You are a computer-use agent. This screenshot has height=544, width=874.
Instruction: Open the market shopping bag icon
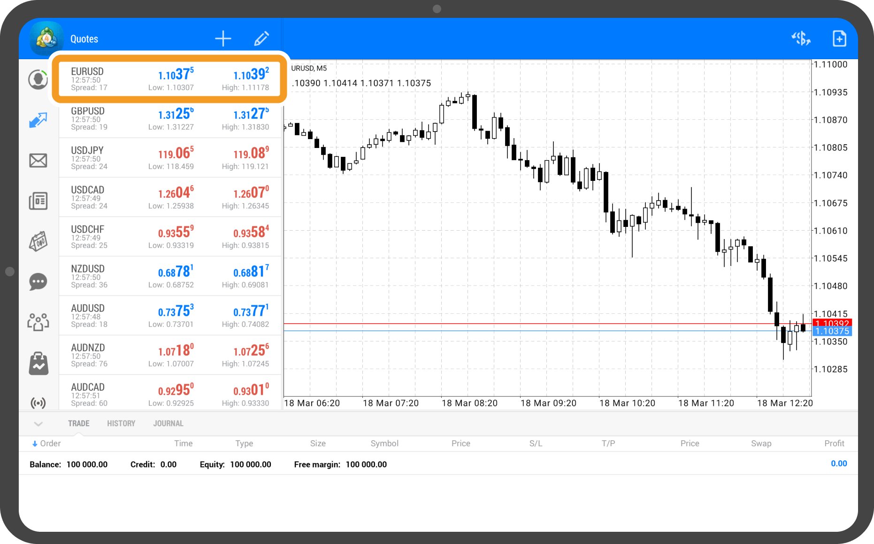click(38, 363)
